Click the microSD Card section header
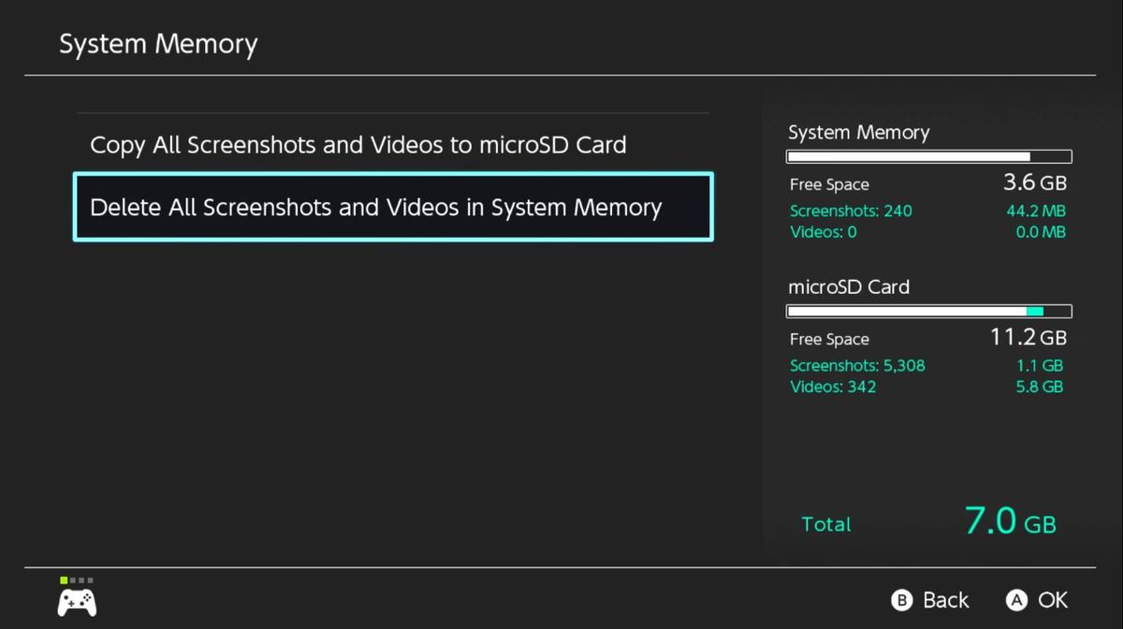This screenshot has height=629, width=1123. click(x=849, y=287)
